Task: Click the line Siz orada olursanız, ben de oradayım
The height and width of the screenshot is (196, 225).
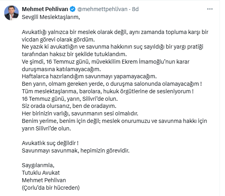Action: (x=69, y=106)
